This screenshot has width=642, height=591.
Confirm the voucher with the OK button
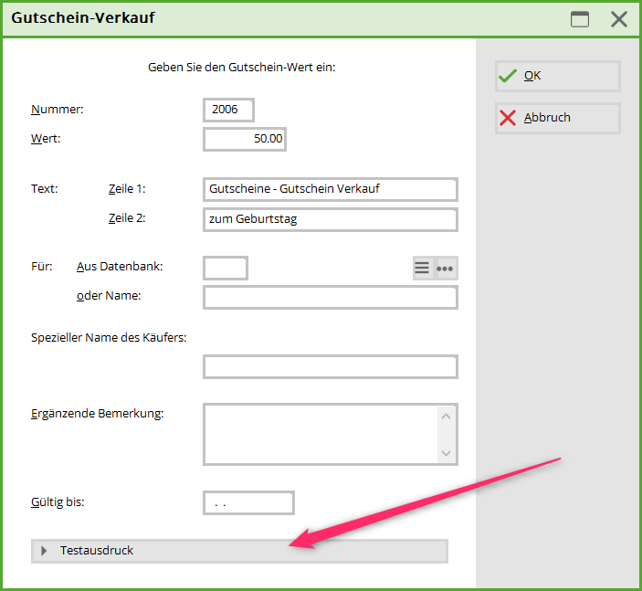click(557, 76)
